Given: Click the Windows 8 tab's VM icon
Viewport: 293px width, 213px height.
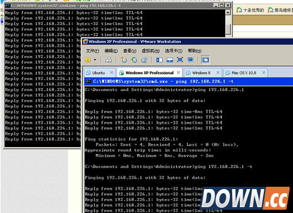Looking at the screenshot, I should pos(188,73).
